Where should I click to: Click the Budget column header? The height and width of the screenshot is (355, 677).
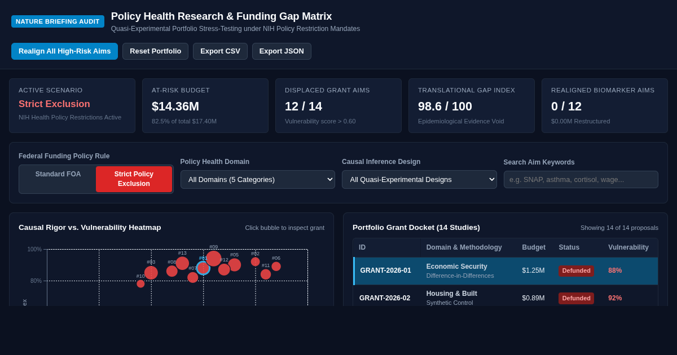click(x=534, y=247)
